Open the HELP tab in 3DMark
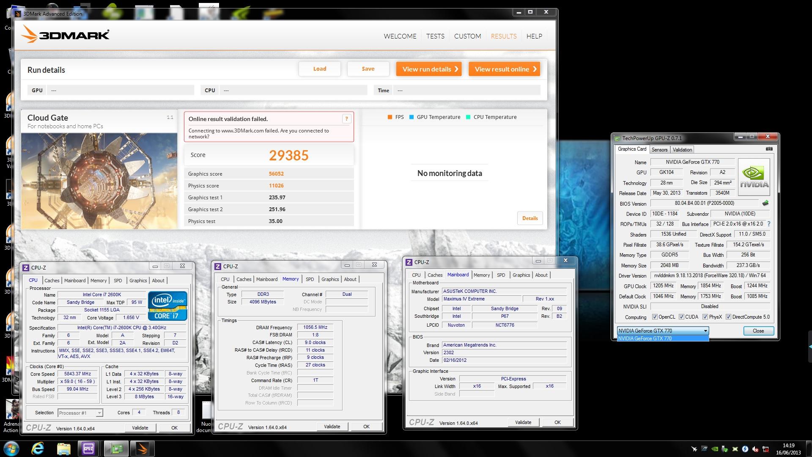812x457 pixels. [x=534, y=36]
